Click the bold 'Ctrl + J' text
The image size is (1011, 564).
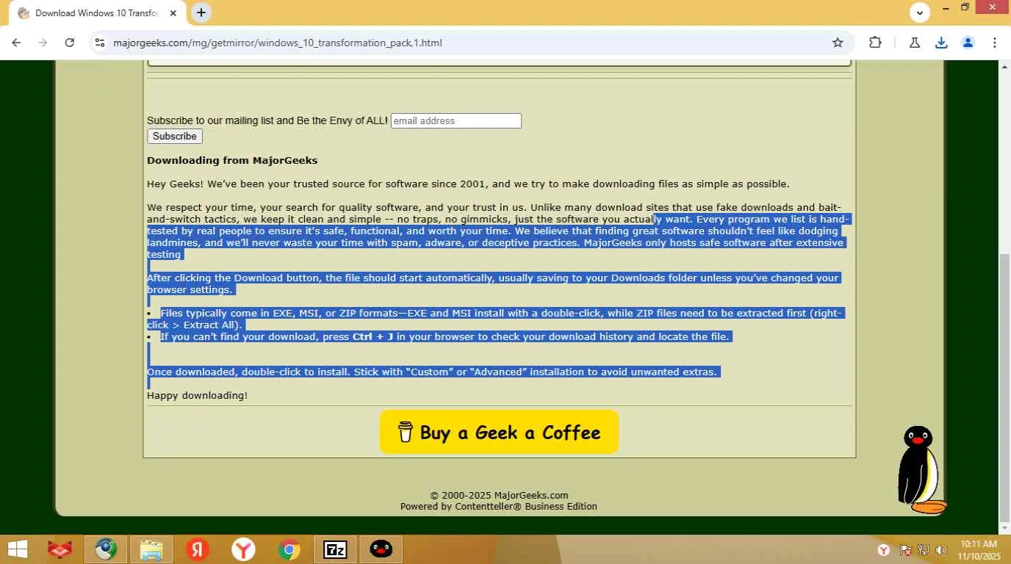373,336
